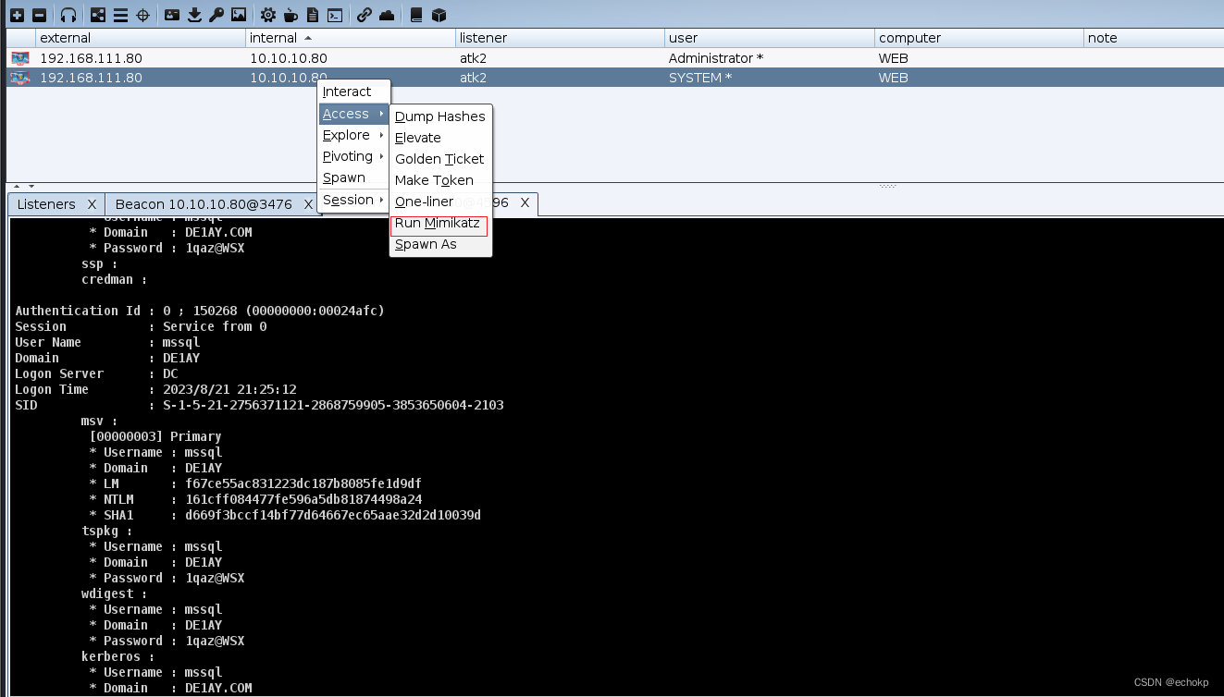Open credentials view ID card icon
This screenshot has height=697, width=1224.
172,15
